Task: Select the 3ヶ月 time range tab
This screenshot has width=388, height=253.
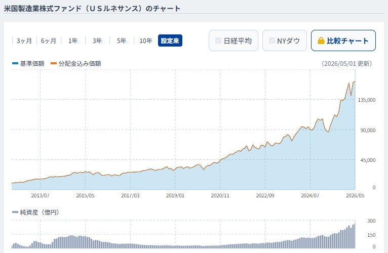Action: [24, 41]
